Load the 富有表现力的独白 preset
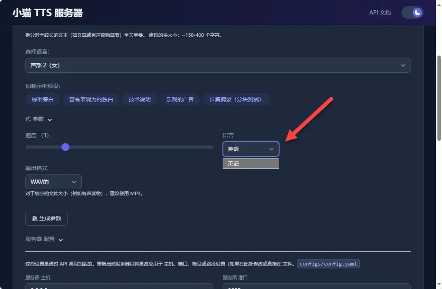 (x=91, y=99)
